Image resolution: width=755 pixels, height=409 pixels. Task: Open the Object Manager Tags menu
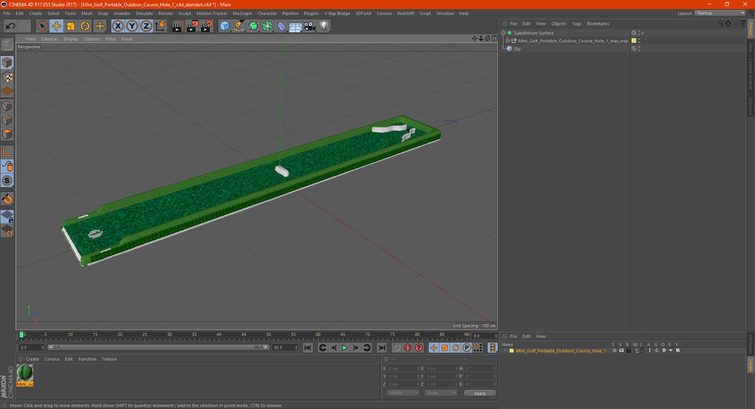pyautogui.click(x=576, y=24)
